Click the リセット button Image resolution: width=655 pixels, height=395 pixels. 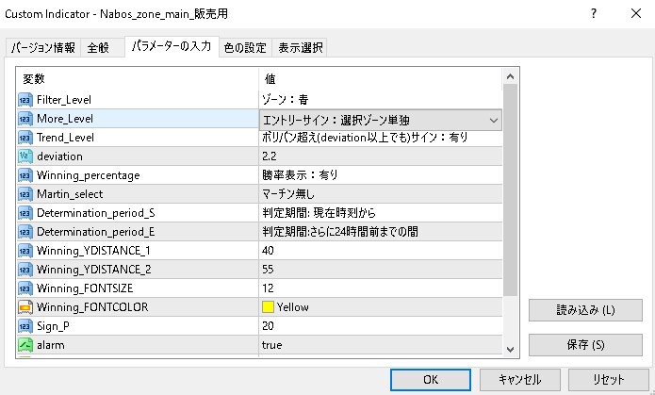(x=609, y=380)
